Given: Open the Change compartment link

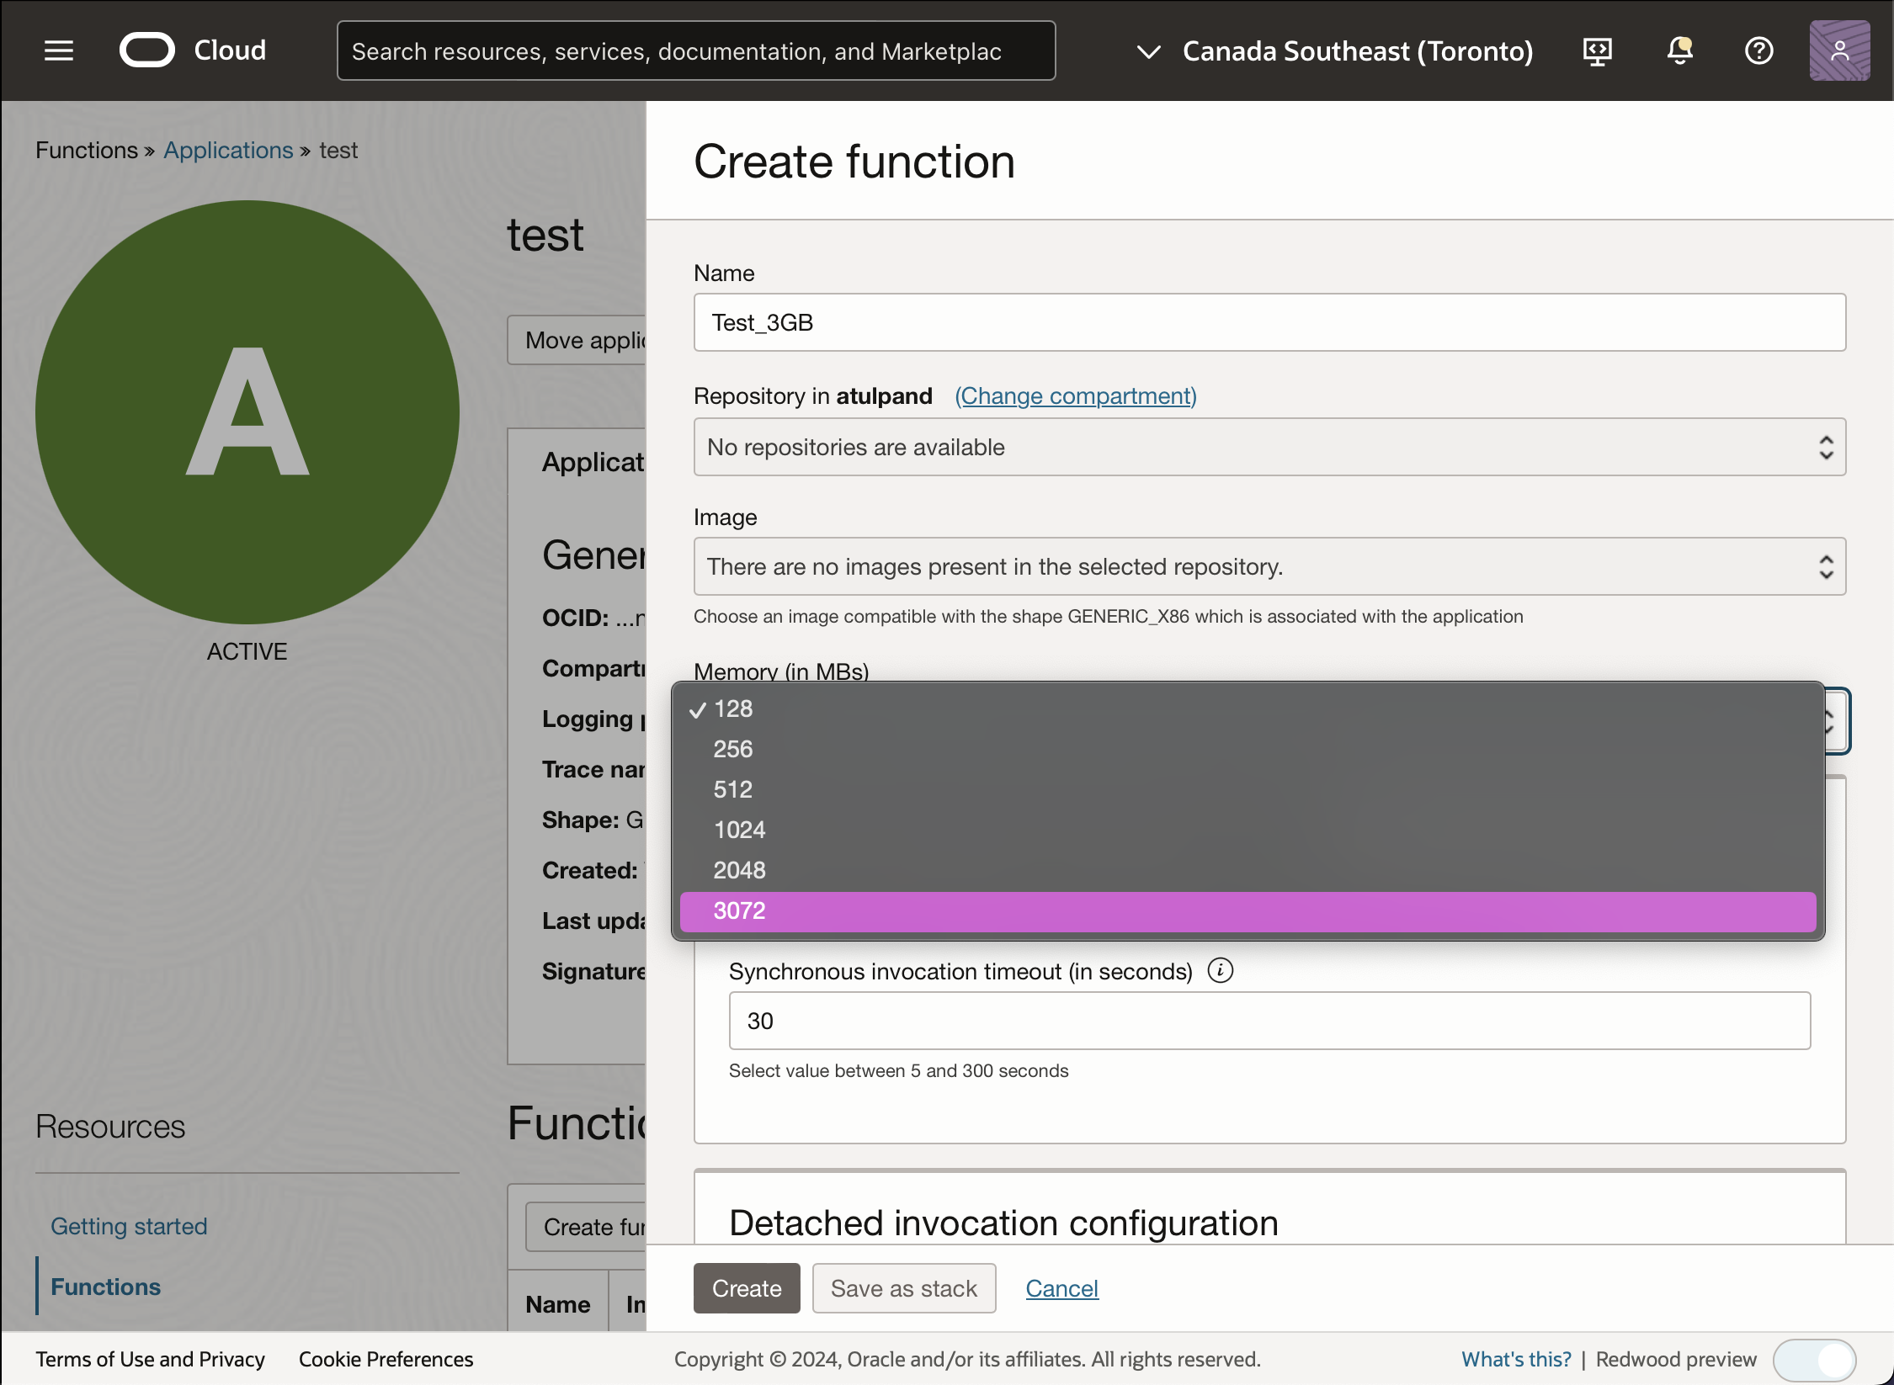Looking at the screenshot, I should tap(1075, 395).
